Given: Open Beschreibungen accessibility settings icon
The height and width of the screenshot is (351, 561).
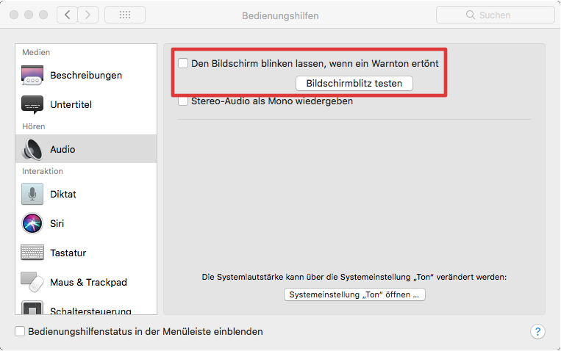Looking at the screenshot, I should pyautogui.click(x=32, y=75).
